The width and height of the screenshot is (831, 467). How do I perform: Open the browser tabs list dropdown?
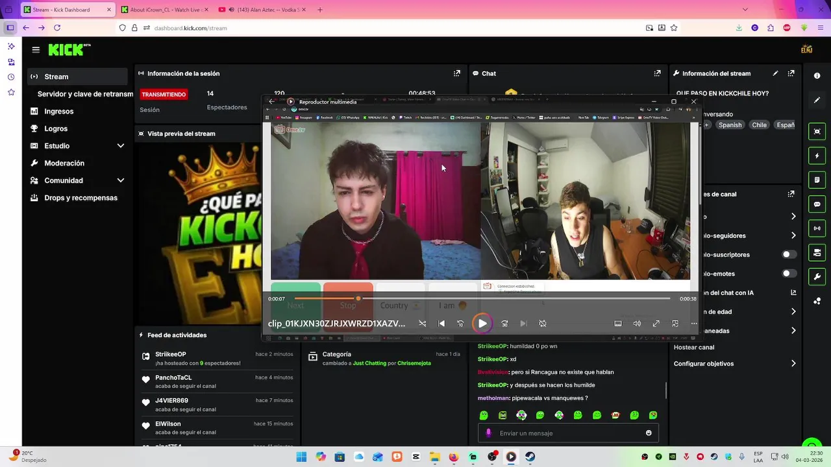(745, 10)
